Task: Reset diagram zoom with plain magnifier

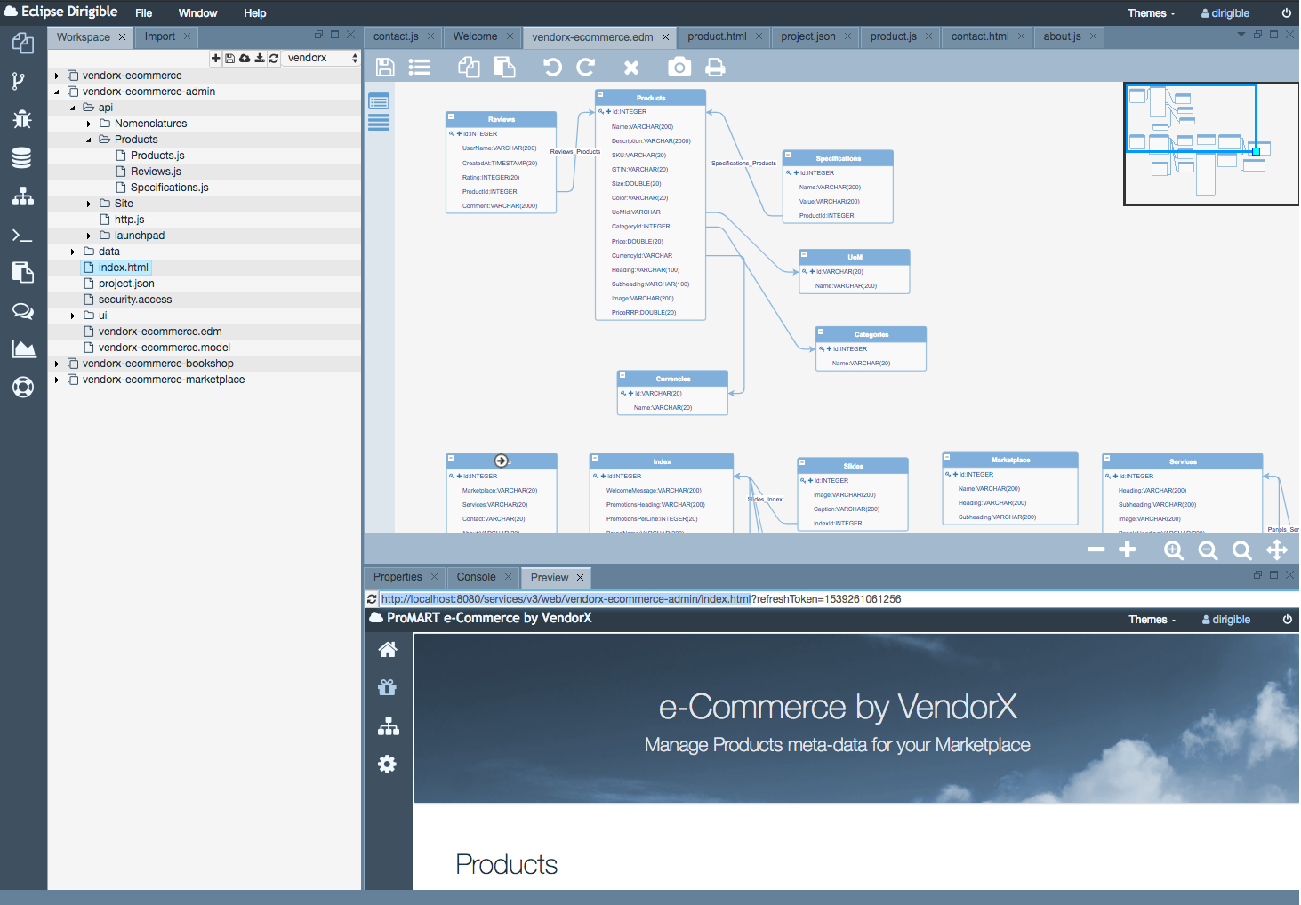Action: [x=1241, y=550]
